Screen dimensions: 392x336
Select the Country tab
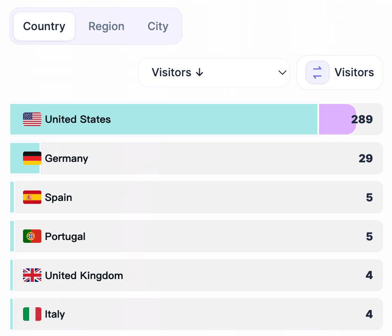point(44,26)
